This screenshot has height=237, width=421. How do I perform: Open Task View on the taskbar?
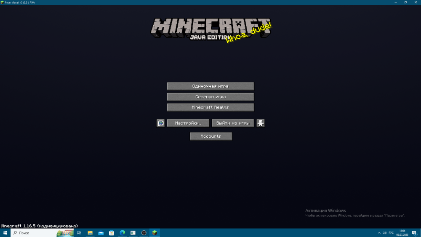pyautogui.click(x=79, y=233)
